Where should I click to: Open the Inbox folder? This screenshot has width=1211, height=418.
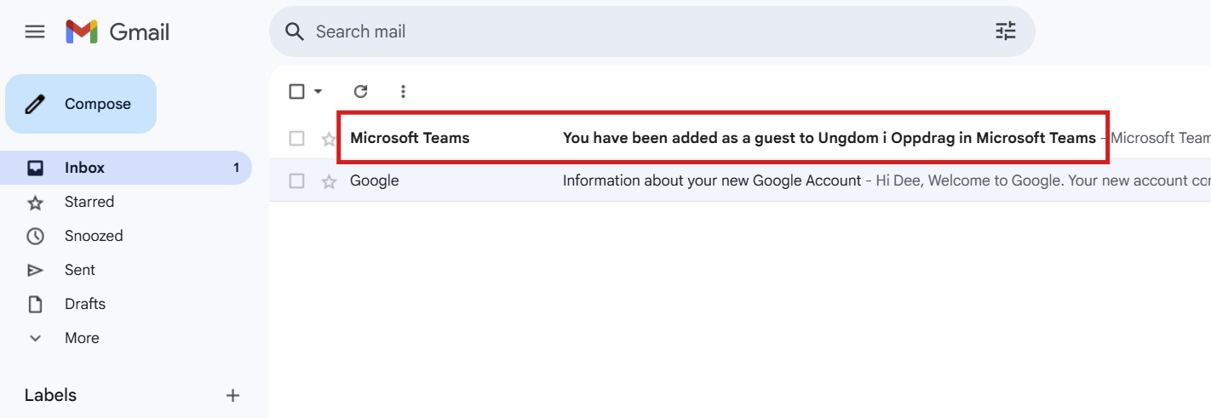84,168
